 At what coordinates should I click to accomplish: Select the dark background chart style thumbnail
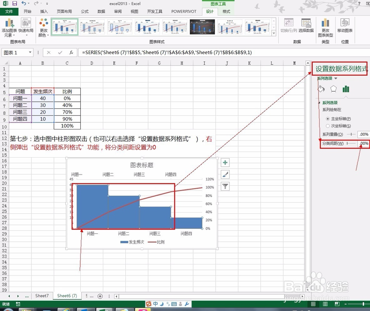tap(202, 27)
